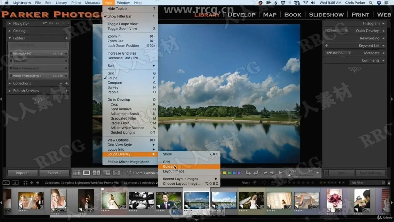
Task: Open the Library menu in the menu bar
Action: [61, 3]
